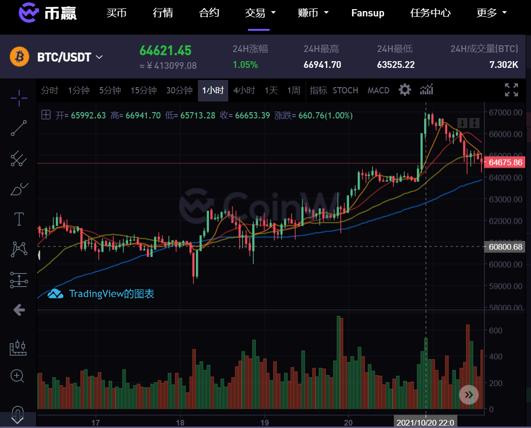Go to 买币 in navigation

click(117, 13)
